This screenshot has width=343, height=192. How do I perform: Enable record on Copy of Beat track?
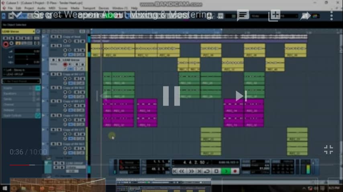pos(65,41)
